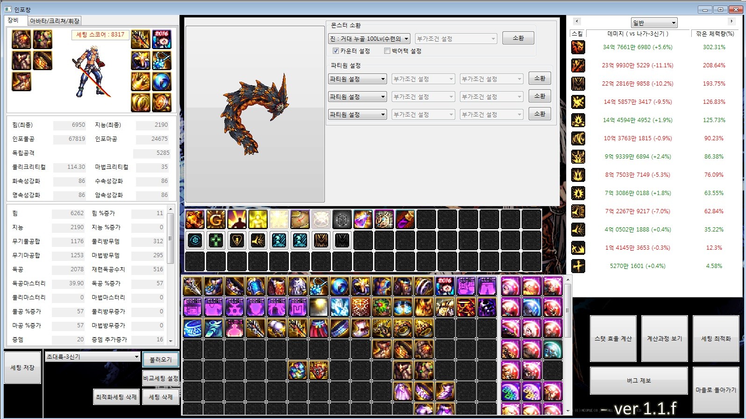Image resolution: width=746 pixels, height=419 pixels.
Task: Select the green cross buff icon
Action: coord(216,240)
